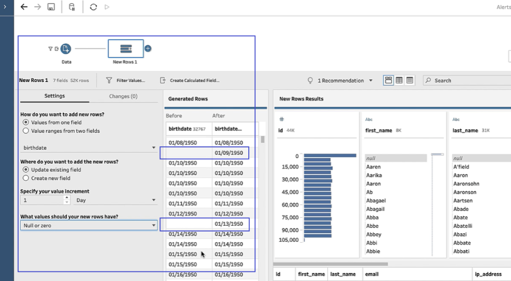This screenshot has width=511, height=281.
Task: Click the Alerts label at top right
Action: click(504, 7)
